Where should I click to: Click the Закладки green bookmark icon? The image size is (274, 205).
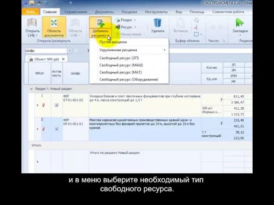[x=240, y=23]
